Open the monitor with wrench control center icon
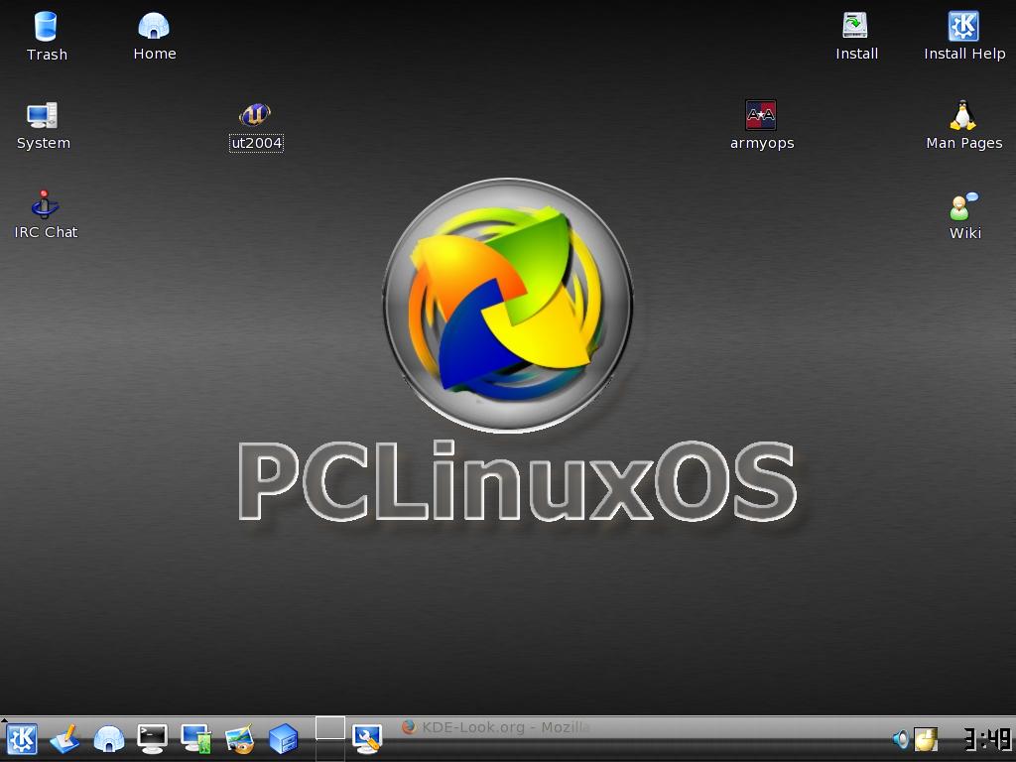Image resolution: width=1016 pixels, height=762 pixels. click(x=367, y=738)
